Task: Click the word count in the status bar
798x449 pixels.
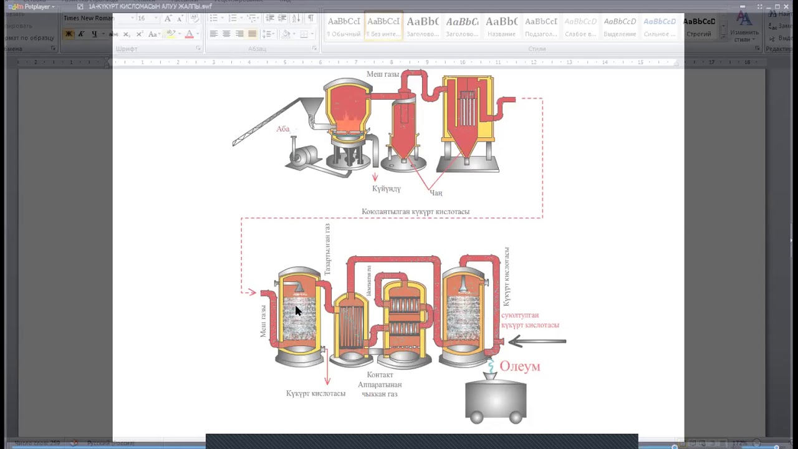Action: pyautogui.click(x=37, y=443)
